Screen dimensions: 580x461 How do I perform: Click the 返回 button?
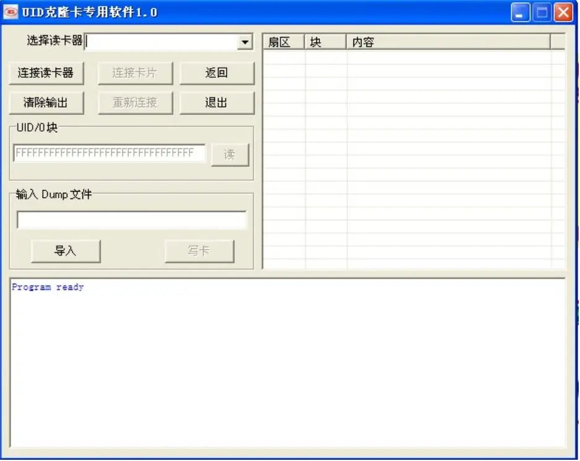click(x=217, y=73)
